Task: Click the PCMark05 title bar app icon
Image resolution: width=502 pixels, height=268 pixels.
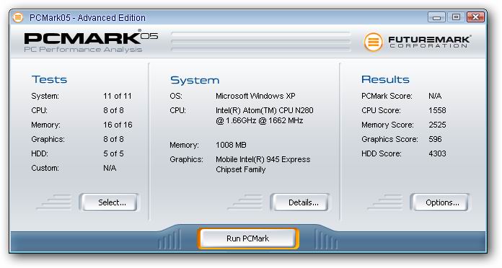Action: 18,17
